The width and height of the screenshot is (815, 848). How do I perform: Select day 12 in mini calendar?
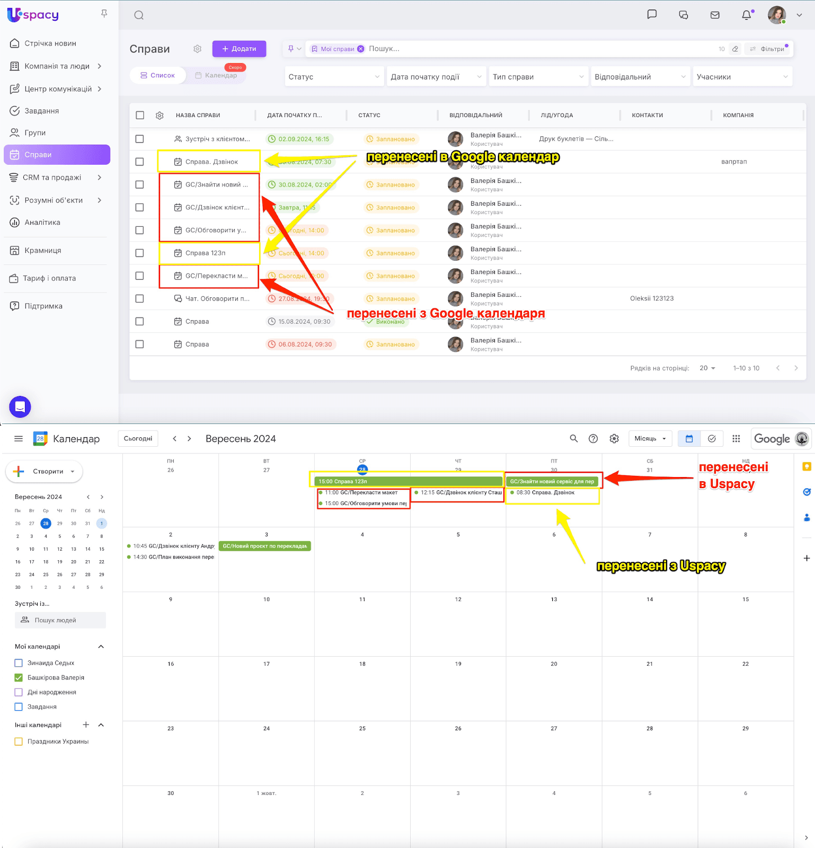point(60,549)
